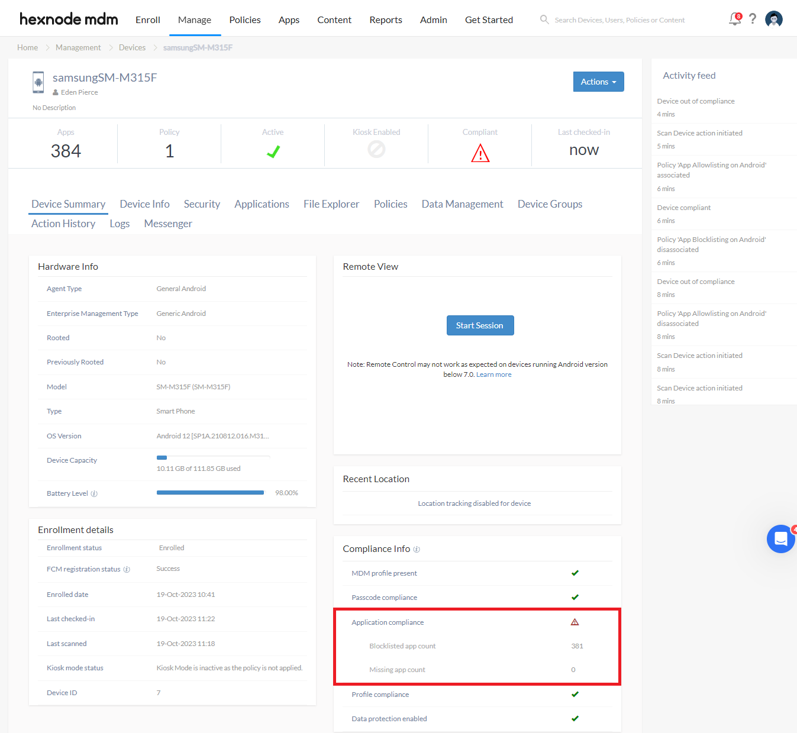Click the No Description text

tap(54, 108)
